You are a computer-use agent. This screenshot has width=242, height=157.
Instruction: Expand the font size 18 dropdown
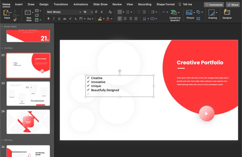coord(92,12)
